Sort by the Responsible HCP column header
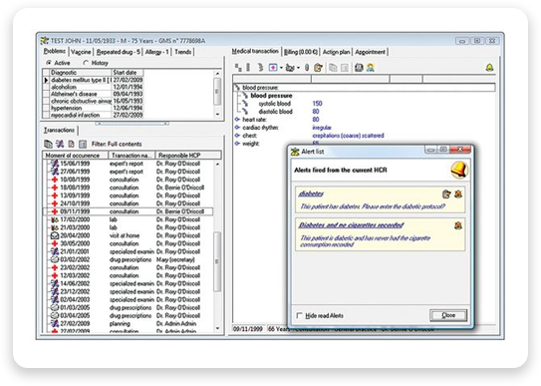Image resolution: width=541 pixels, height=386 pixels. coord(188,156)
